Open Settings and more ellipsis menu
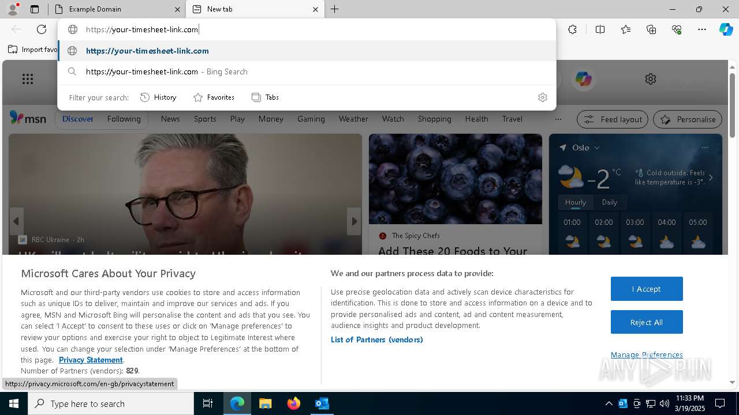Image resolution: width=739 pixels, height=415 pixels. coord(702,29)
